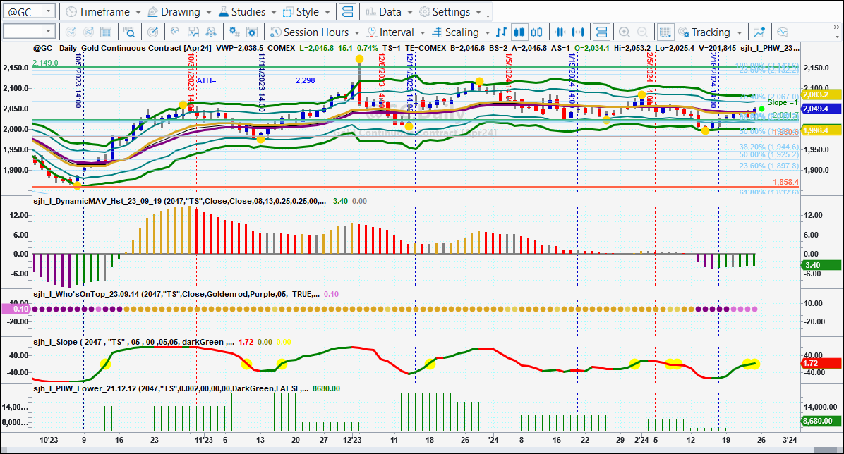
Task: Open the gear-in-window settings icon
Action: click(x=252, y=32)
